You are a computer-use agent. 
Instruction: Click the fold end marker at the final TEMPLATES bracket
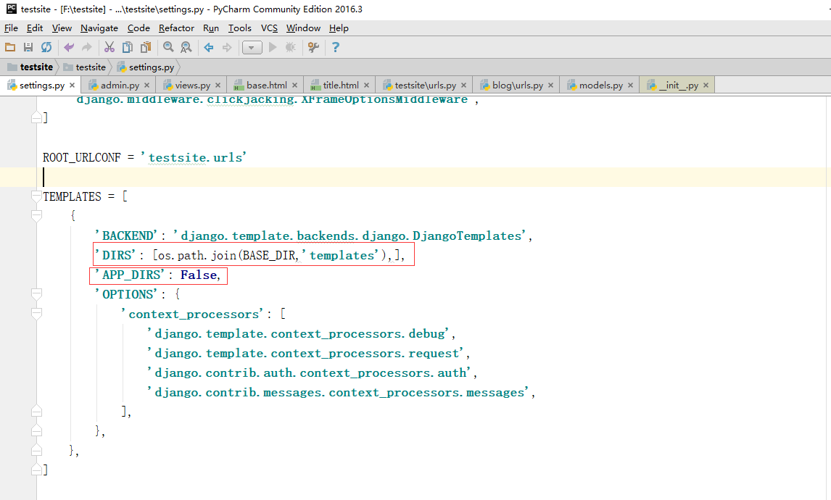pyautogui.click(x=36, y=470)
